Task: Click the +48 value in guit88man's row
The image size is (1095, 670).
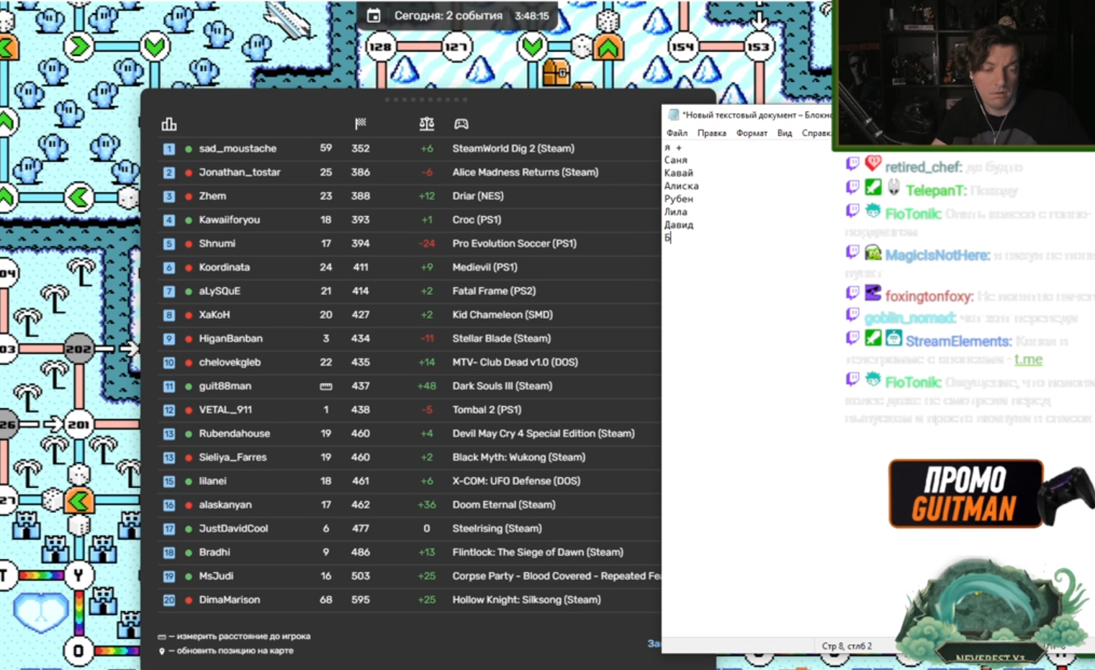Action: click(427, 386)
